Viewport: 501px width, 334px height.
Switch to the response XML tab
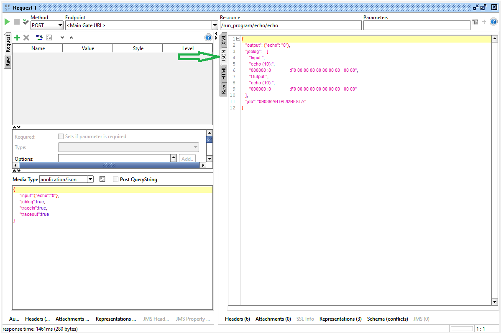pyautogui.click(x=223, y=40)
